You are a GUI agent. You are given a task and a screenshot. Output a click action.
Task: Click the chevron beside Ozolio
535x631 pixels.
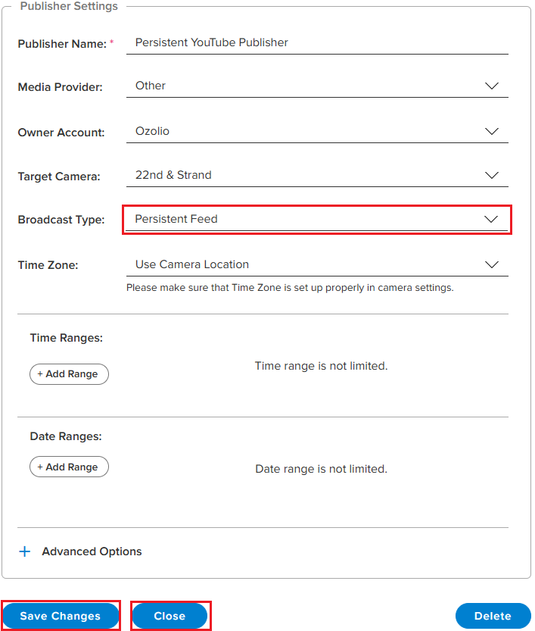coord(492,130)
